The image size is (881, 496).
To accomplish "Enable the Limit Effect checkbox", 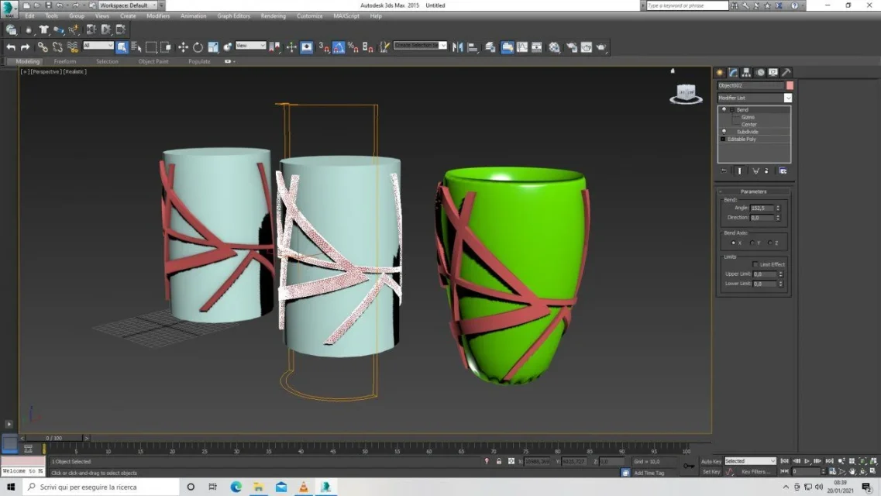I will point(755,264).
